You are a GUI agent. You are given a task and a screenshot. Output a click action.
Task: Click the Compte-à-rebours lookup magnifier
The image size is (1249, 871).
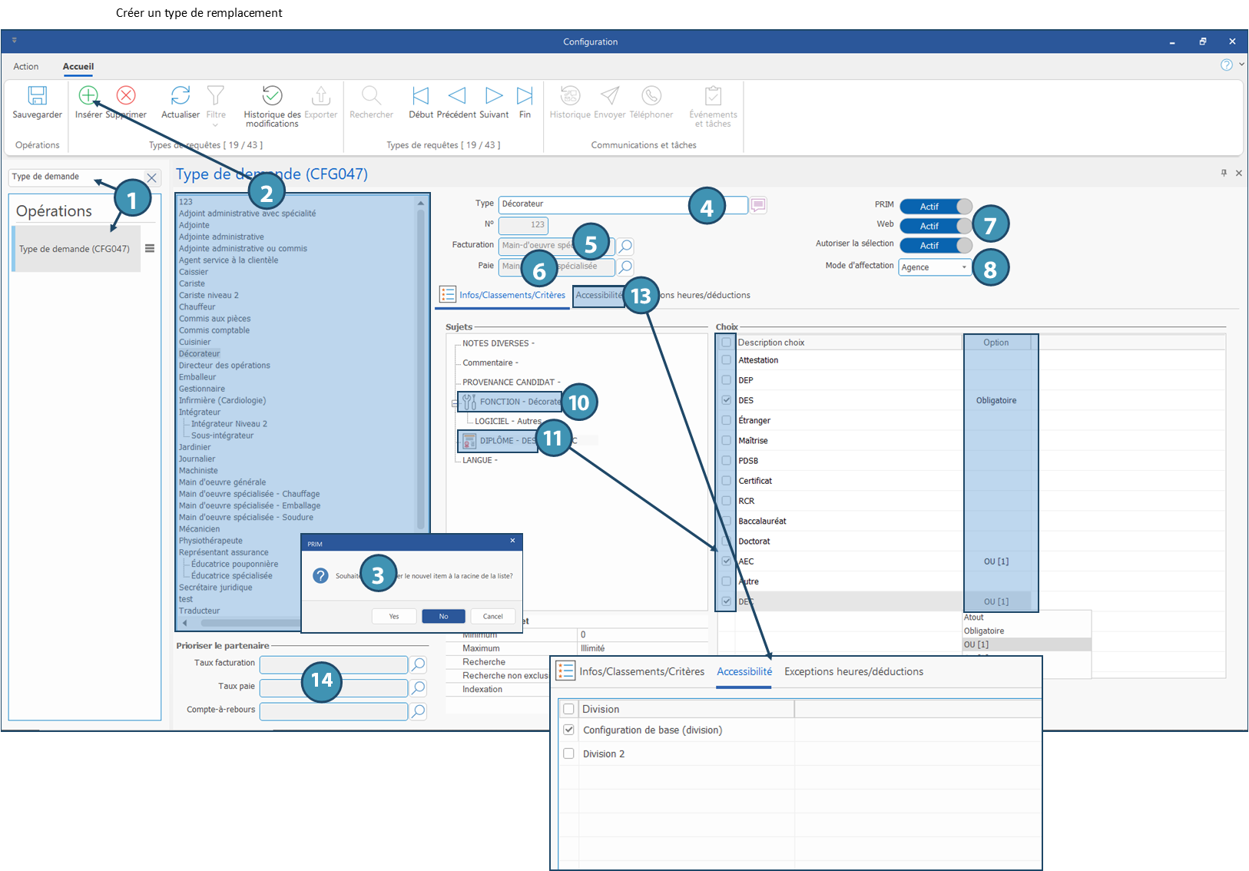(418, 711)
